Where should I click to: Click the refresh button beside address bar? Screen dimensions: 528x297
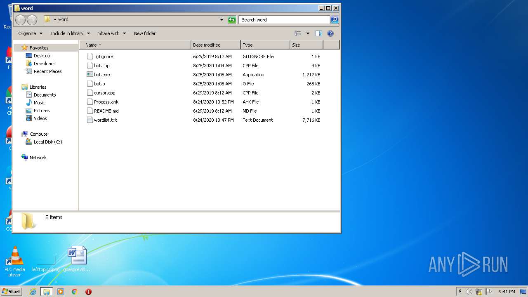click(232, 20)
